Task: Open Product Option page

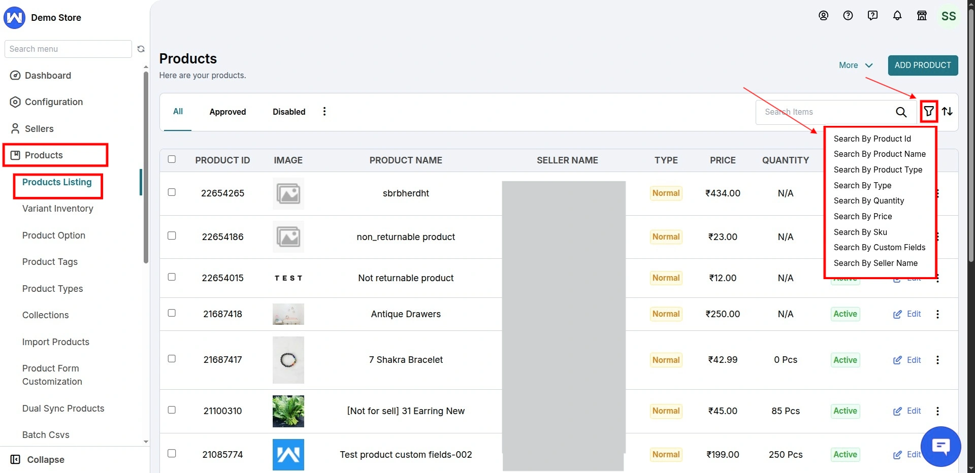Action: (54, 235)
